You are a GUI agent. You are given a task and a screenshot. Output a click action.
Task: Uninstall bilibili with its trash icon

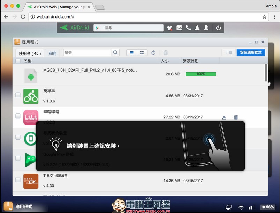click(x=236, y=117)
